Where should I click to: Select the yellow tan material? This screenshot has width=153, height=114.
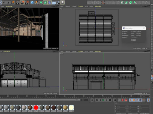65,108
